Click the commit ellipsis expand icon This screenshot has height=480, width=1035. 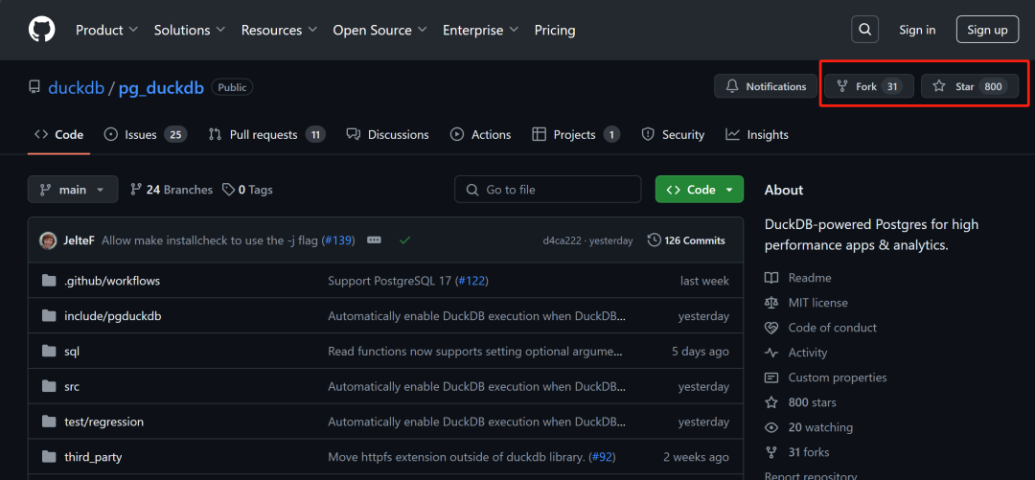[374, 240]
